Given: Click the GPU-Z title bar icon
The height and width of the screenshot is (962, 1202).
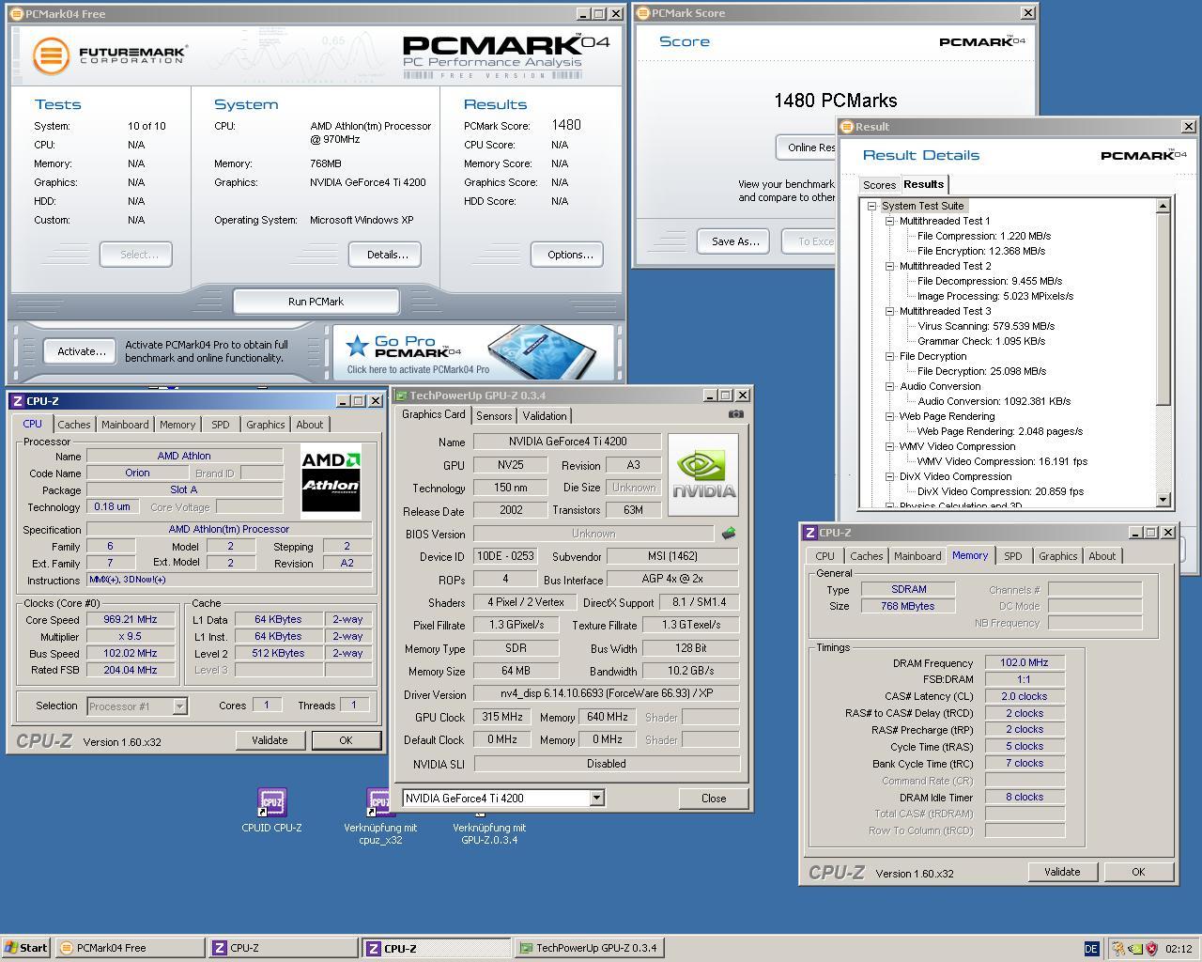Looking at the screenshot, I should point(402,396).
